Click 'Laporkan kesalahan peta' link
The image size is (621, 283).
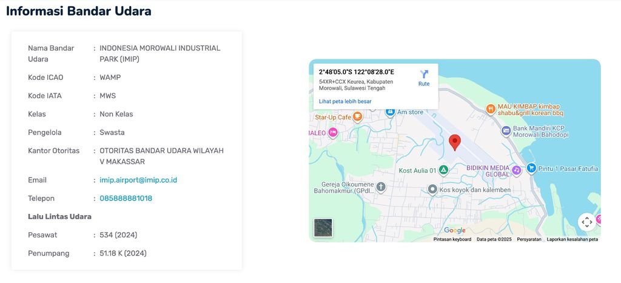click(572, 239)
